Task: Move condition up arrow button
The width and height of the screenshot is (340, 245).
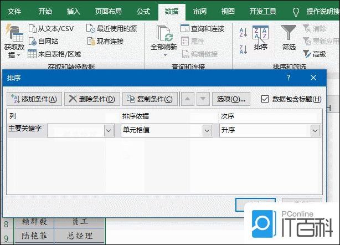Action: pyautogui.click(x=188, y=99)
